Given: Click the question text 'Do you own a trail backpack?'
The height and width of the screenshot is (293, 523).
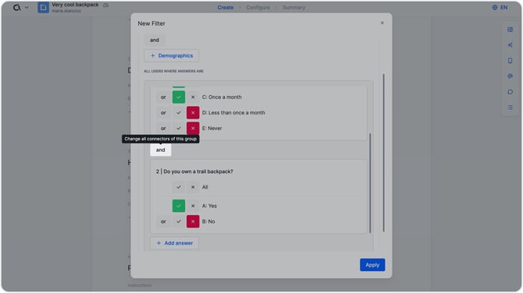Looking at the screenshot, I should tap(198, 171).
